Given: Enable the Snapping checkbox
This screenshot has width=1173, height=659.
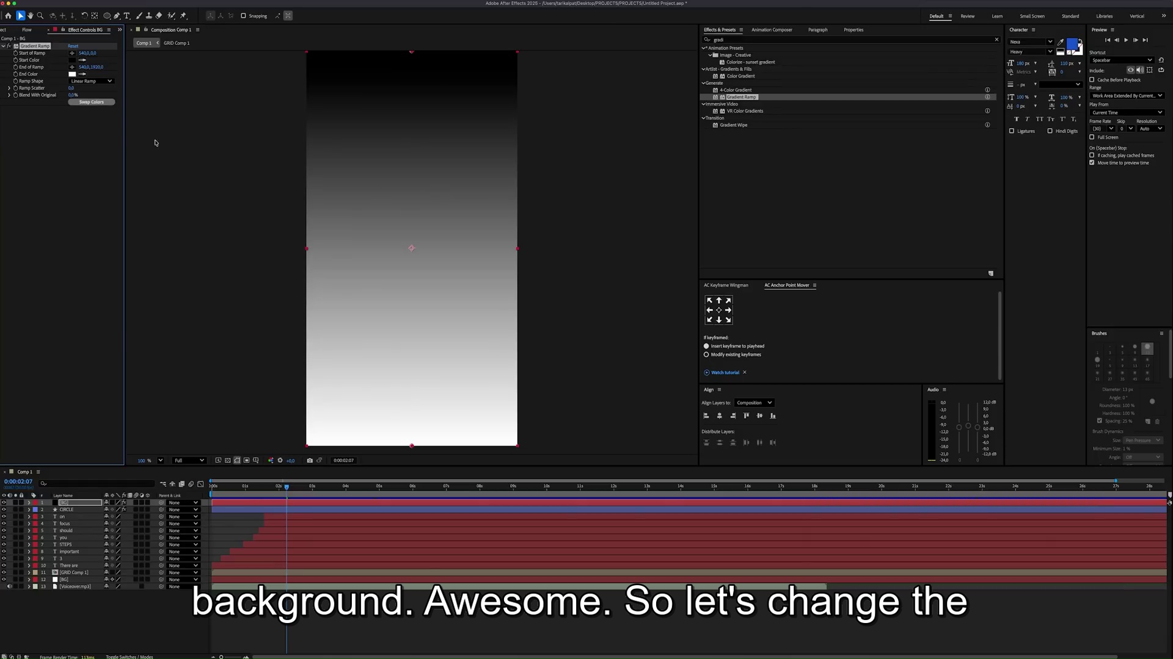Looking at the screenshot, I should click(x=243, y=16).
